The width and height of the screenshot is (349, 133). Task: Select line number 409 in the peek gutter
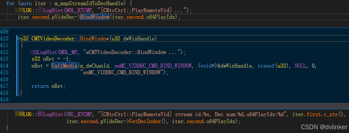coord(4,32)
